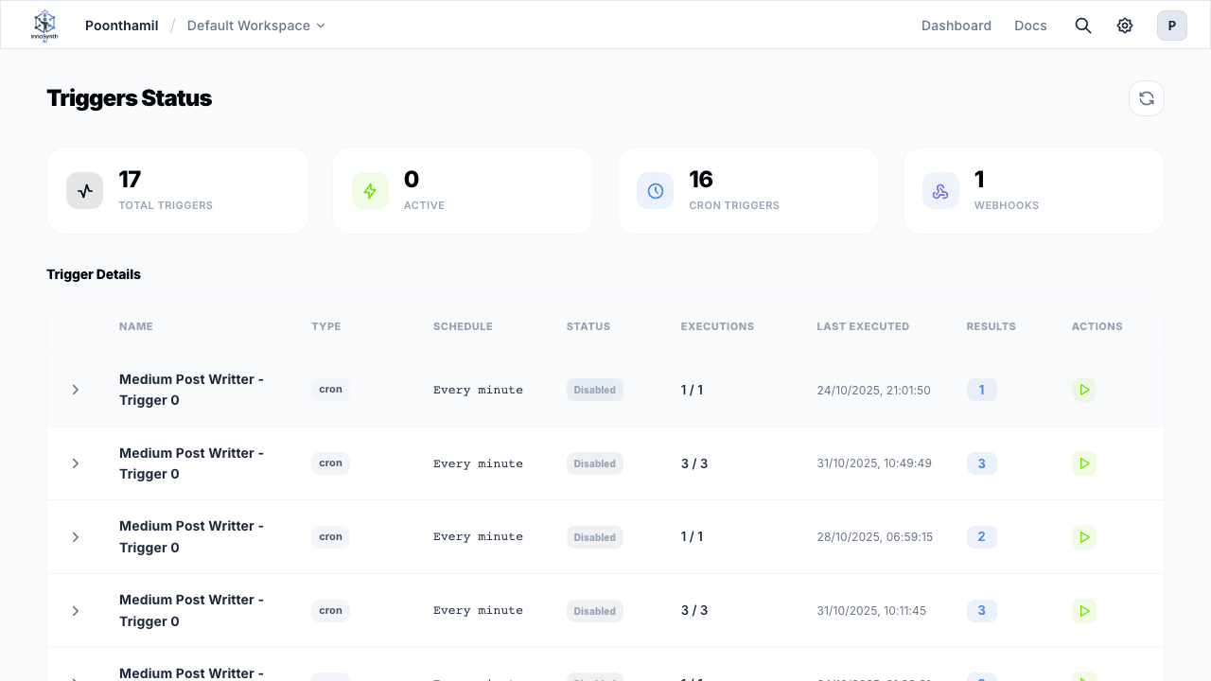Open settings gear icon in header
1211x681 pixels.
[x=1125, y=26]
